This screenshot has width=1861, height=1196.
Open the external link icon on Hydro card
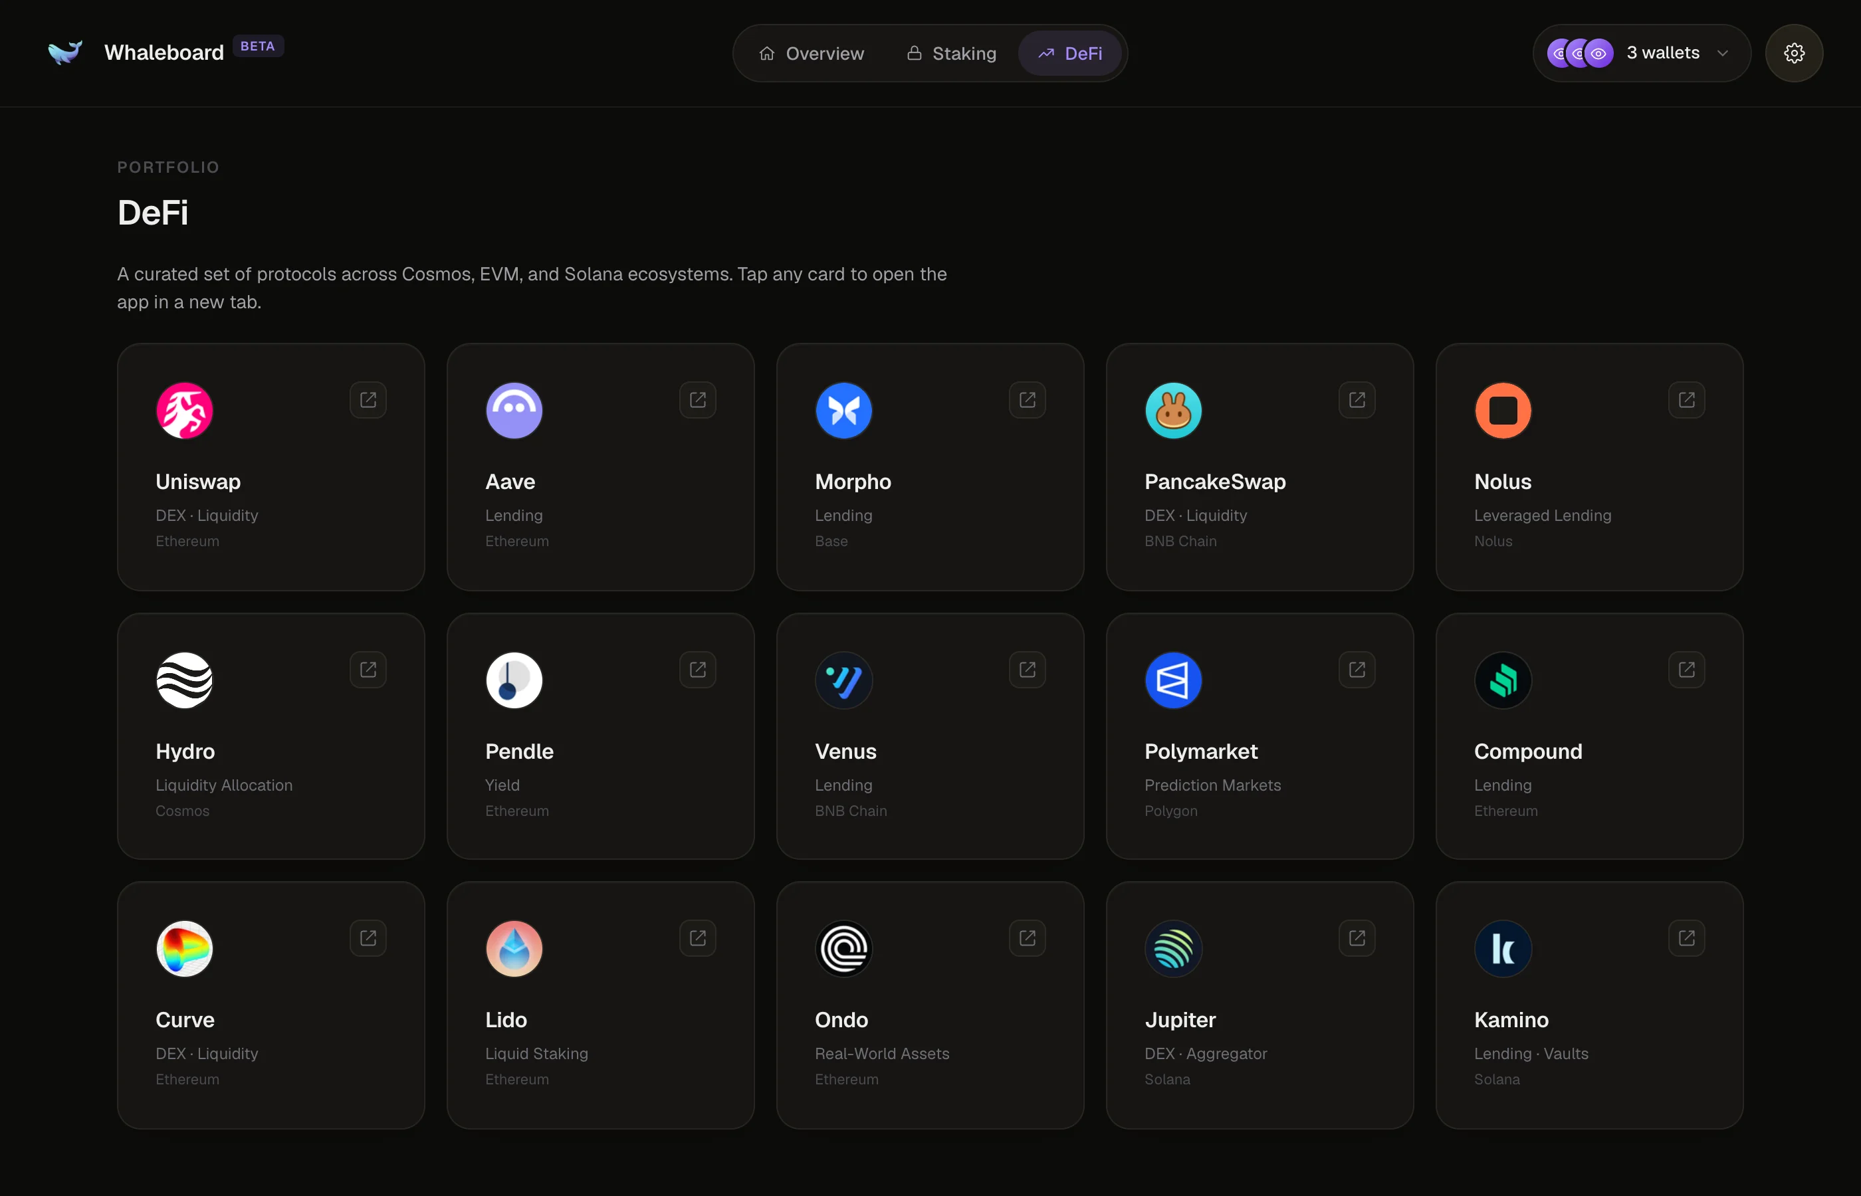click(x=368, y=670)
